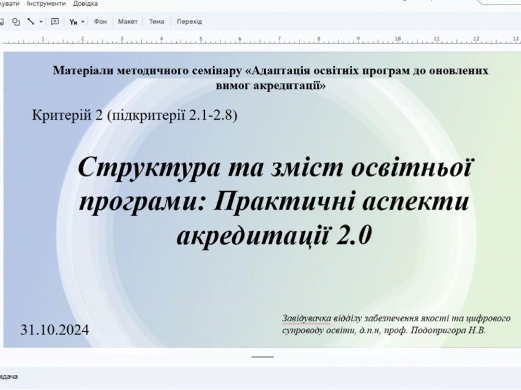Expand the line tool dropdown arrow
The image size is (521, 390).
click(x=40, y=22)
